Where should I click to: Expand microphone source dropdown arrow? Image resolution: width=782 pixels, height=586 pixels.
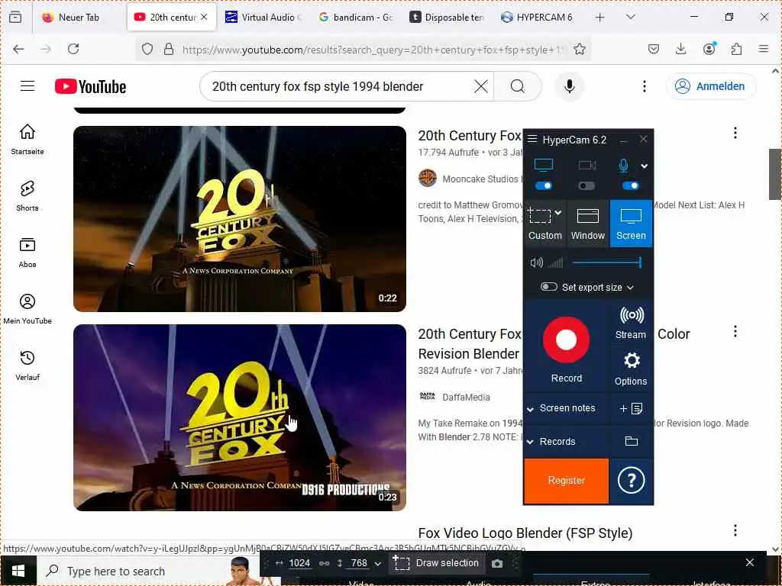click(645, 166)
